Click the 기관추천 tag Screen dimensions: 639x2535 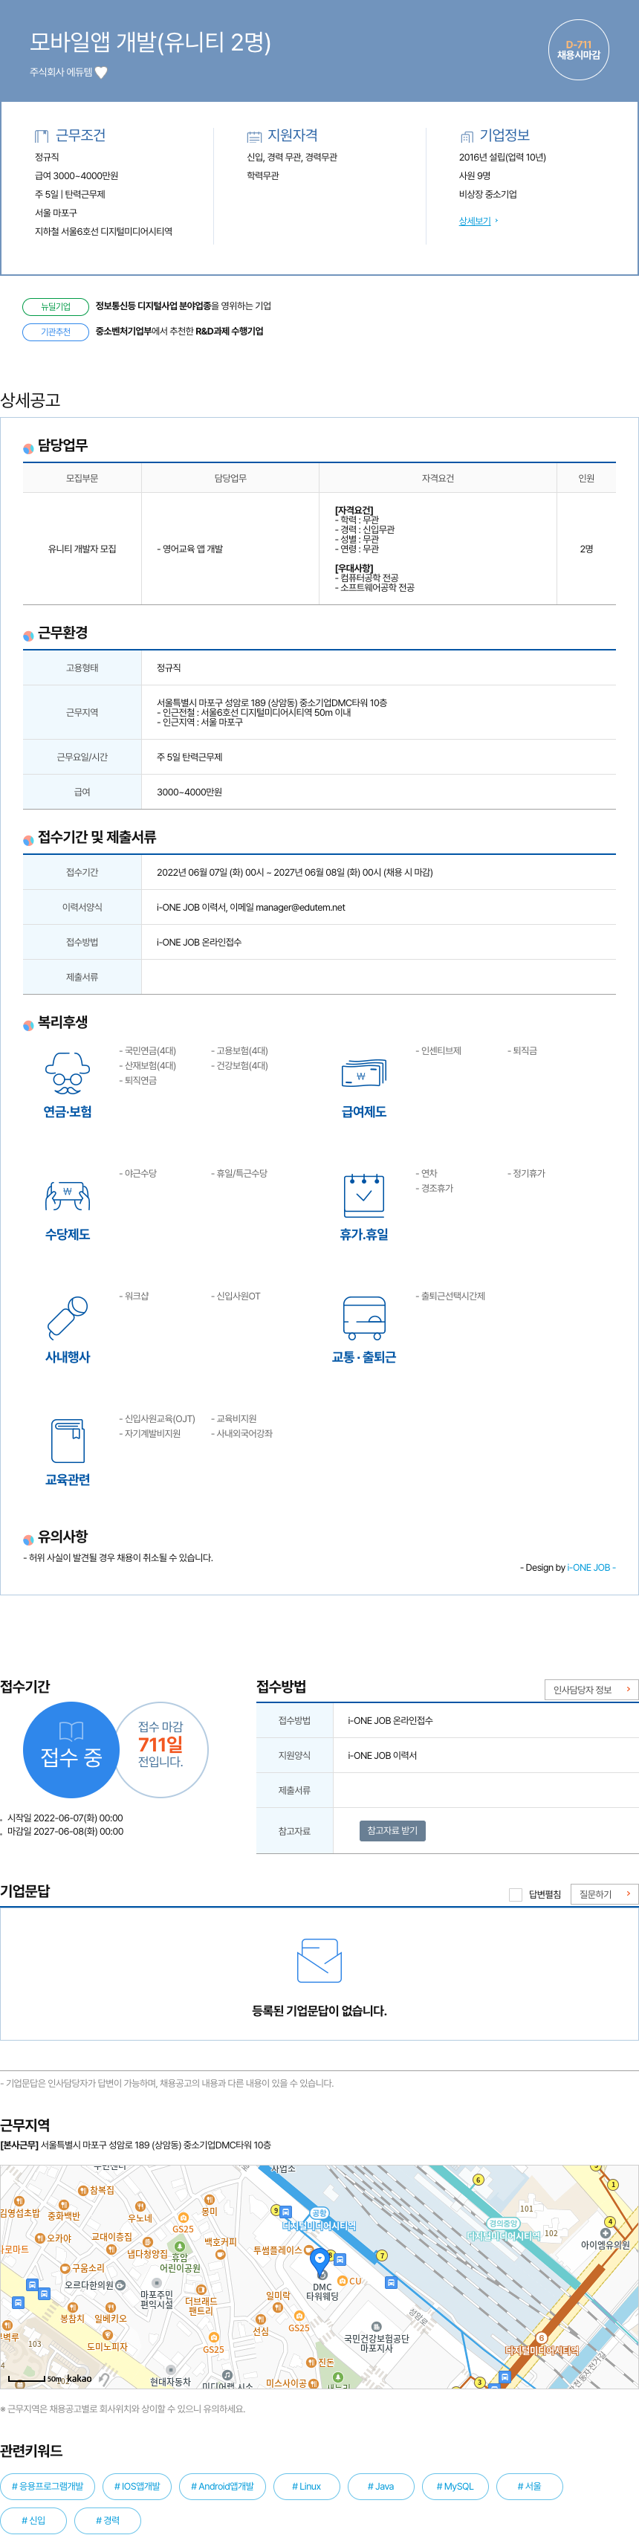[x=56, y=332]
